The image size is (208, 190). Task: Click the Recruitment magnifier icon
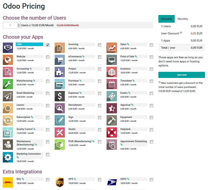point(60,108)
